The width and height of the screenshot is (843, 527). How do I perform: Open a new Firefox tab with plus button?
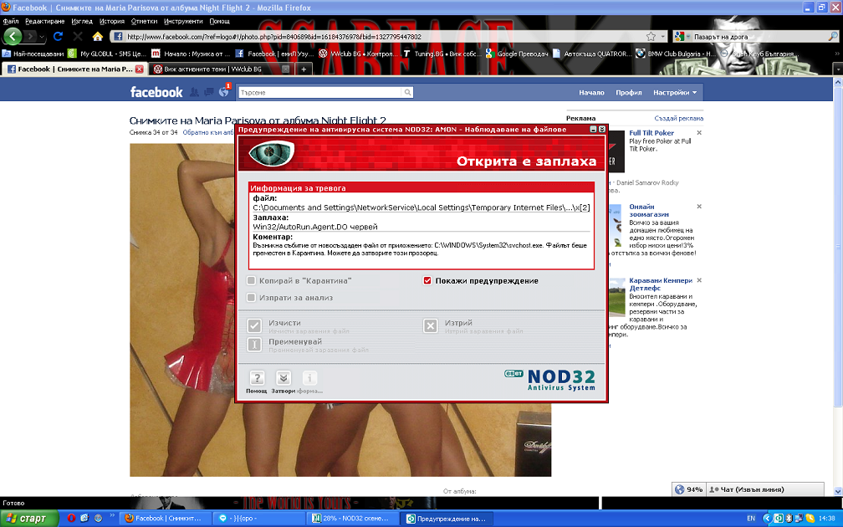[x=304, y=69]
